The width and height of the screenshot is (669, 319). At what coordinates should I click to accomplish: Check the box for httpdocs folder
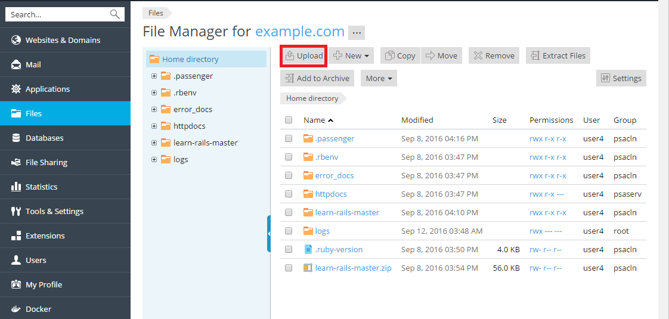coord(289,194)
